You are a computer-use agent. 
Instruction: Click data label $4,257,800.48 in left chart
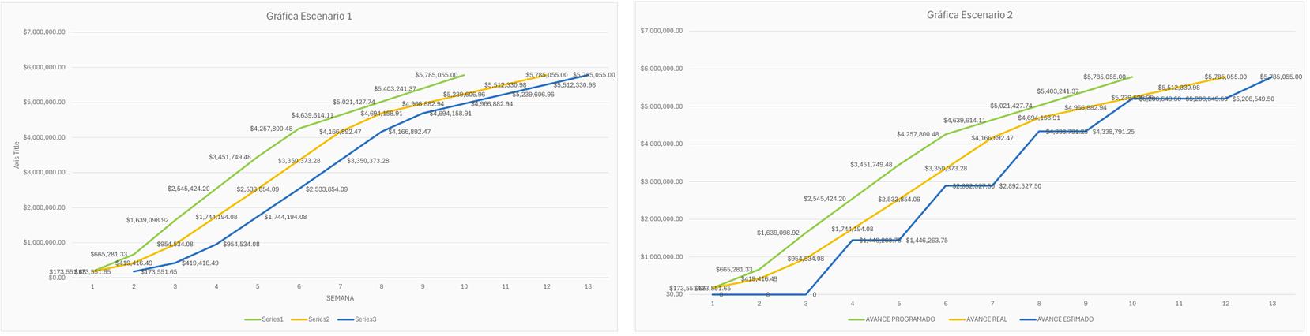tap(272, 129)
